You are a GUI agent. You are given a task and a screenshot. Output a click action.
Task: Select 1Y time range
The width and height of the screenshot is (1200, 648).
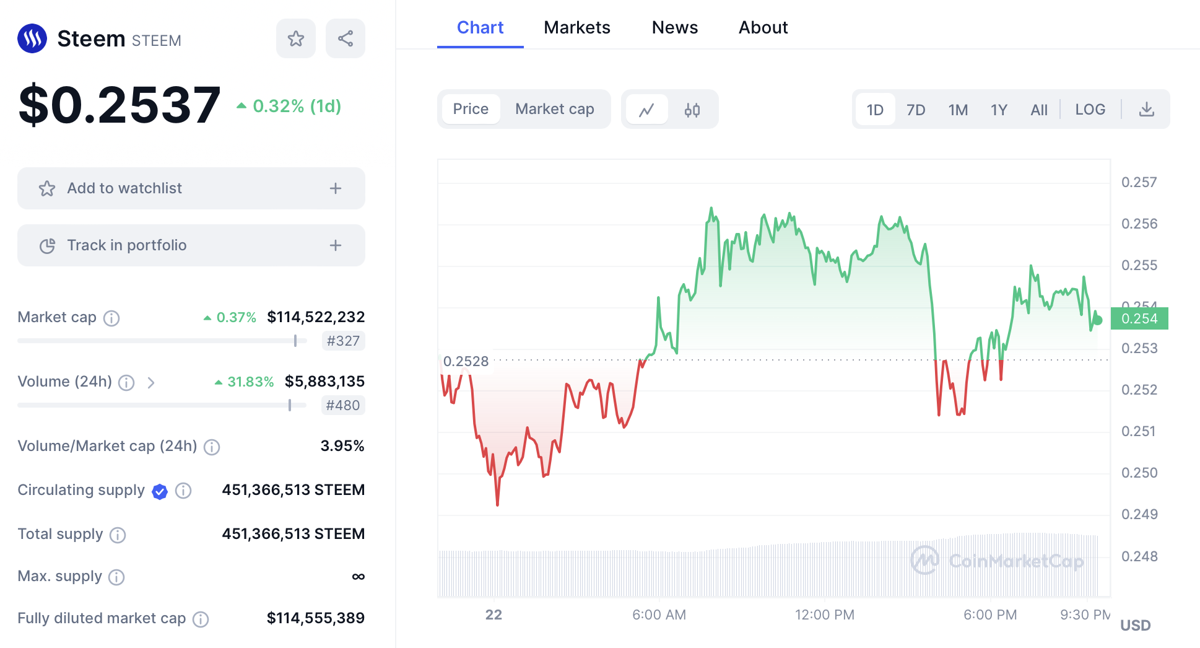tap(999, 110)
